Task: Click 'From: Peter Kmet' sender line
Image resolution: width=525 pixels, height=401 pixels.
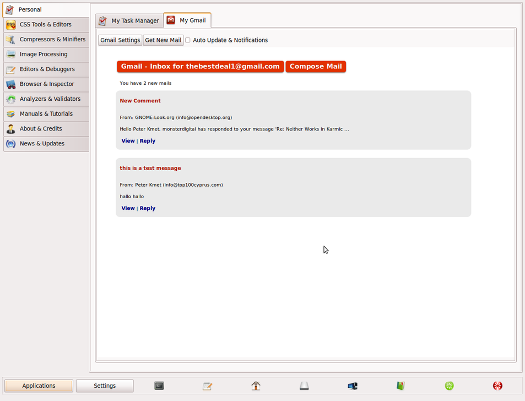Action: [x=171, y=185]
